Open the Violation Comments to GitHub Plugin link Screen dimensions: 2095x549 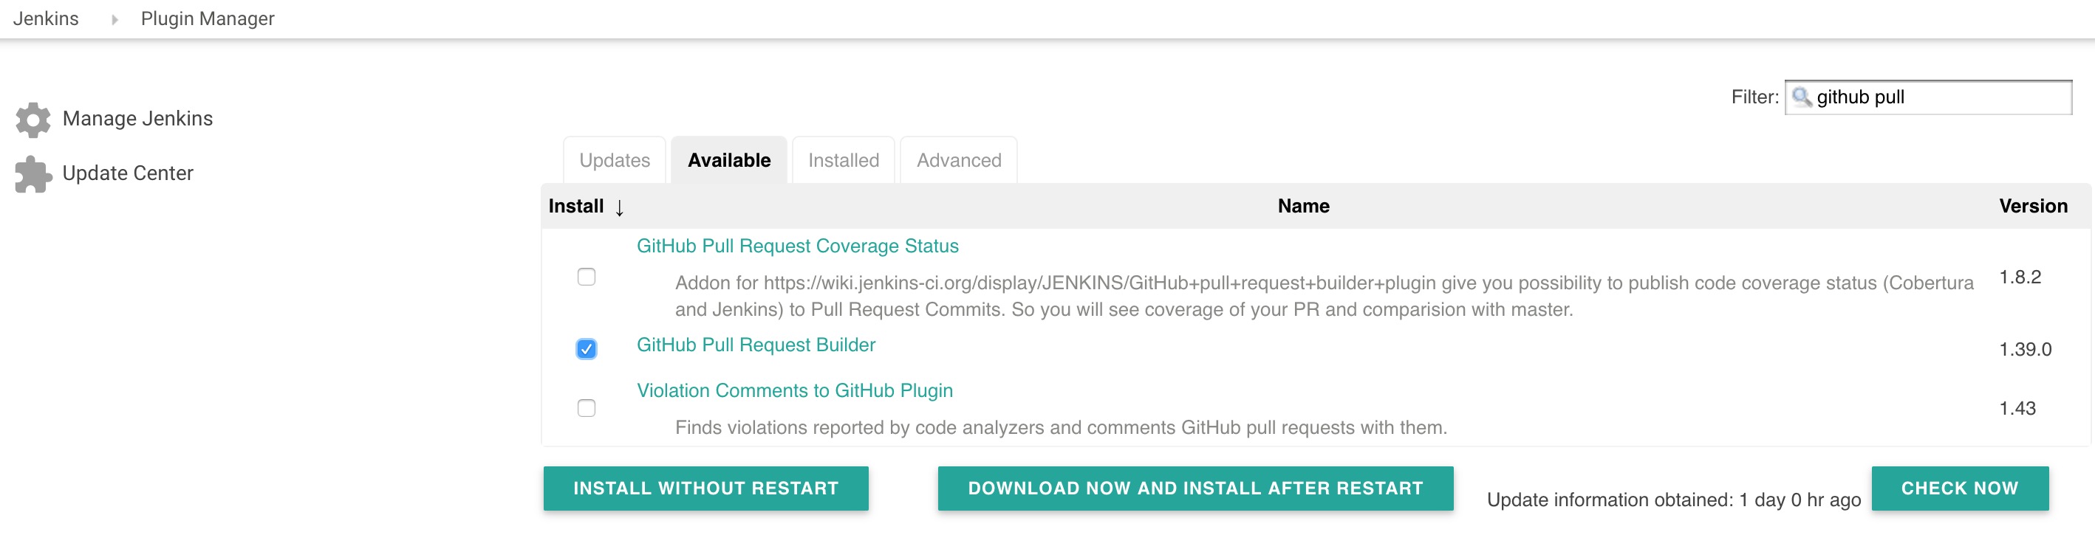tap(795, 390)
